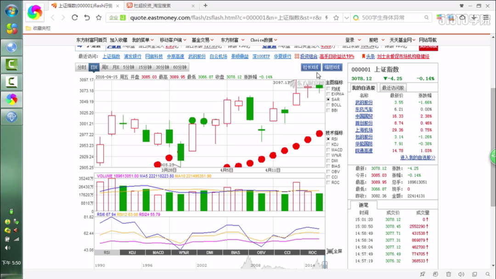The image size is (496, 279).
Task: Click the sound icon in bottom status bar
Action: coord(462,274)
